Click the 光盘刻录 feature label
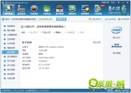The width and height of the screenshot is (131, 93). pos(71,32)
